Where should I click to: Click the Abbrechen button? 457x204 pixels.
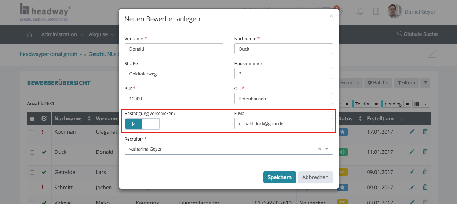pos(315,177)
